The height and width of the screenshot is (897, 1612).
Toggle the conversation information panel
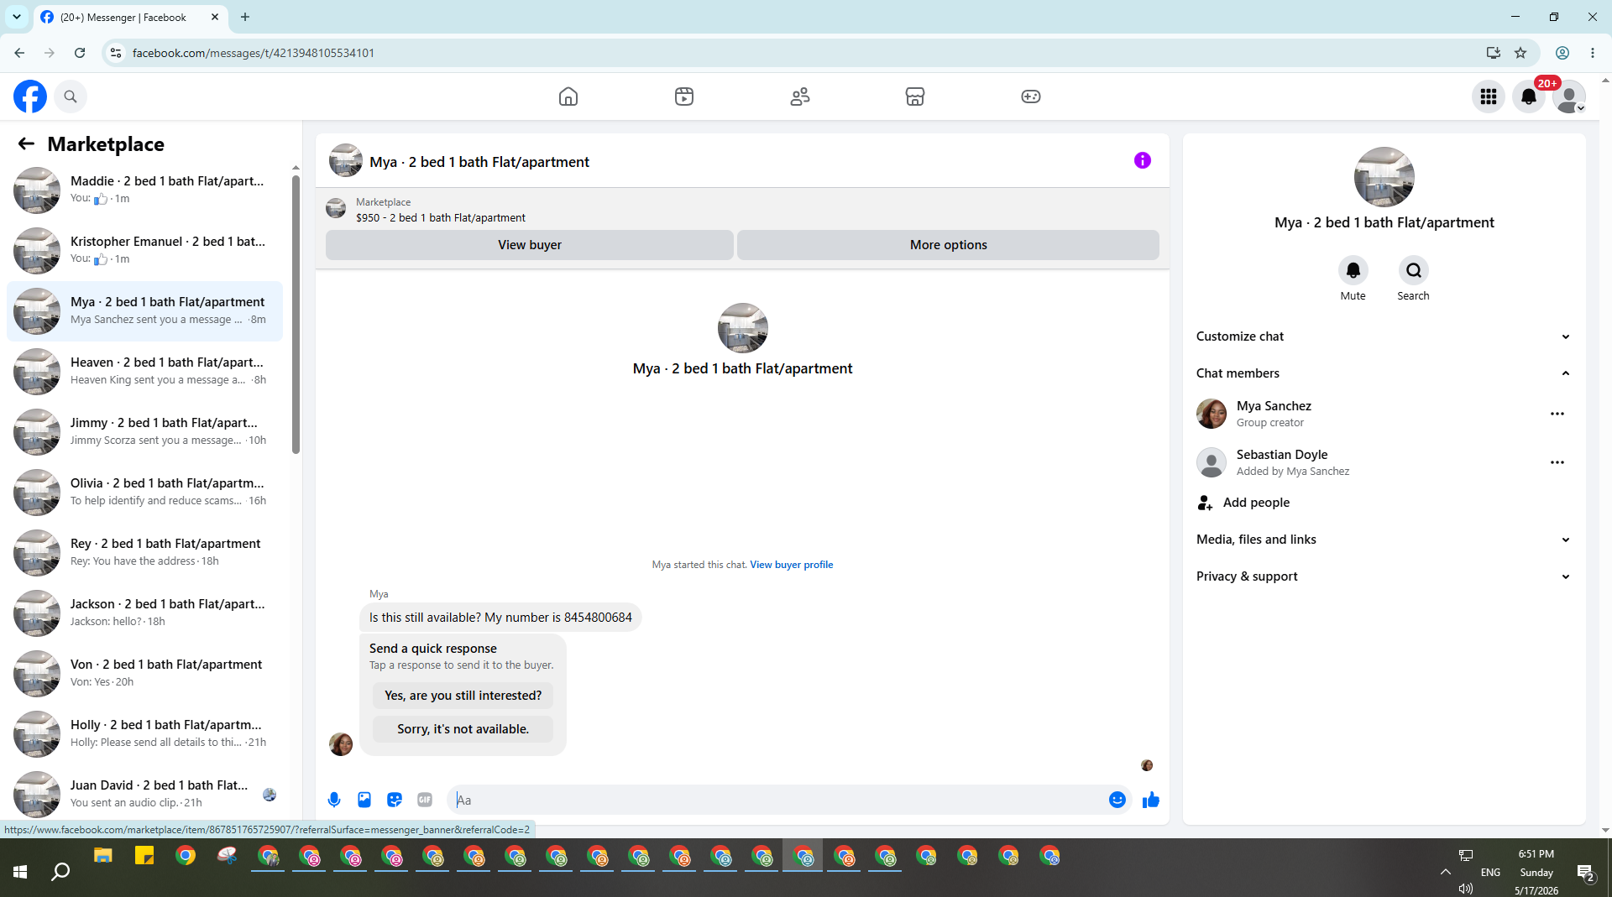pos(1143,160)
